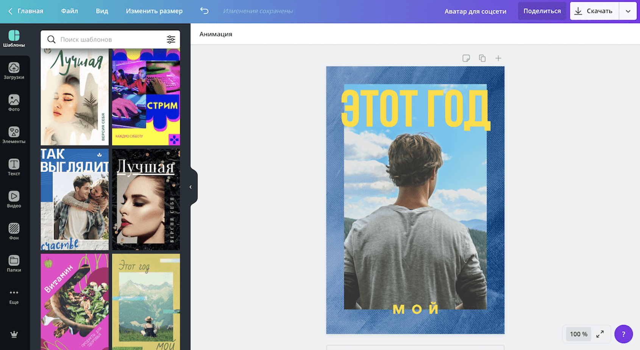The width and height of the screenshot is (640, 350).
Task: Open the Загрузки uploads panel
Action: pos(14,71)
